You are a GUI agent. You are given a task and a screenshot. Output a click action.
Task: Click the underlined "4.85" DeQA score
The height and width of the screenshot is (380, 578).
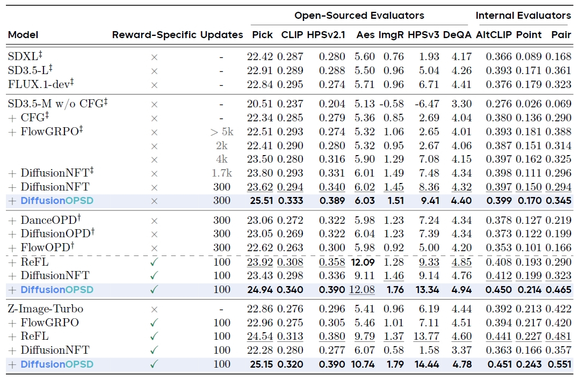click(x=461, y=262)
